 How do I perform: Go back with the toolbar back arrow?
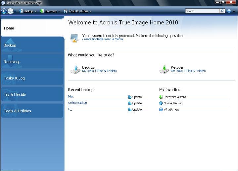(x=4, y=11)
